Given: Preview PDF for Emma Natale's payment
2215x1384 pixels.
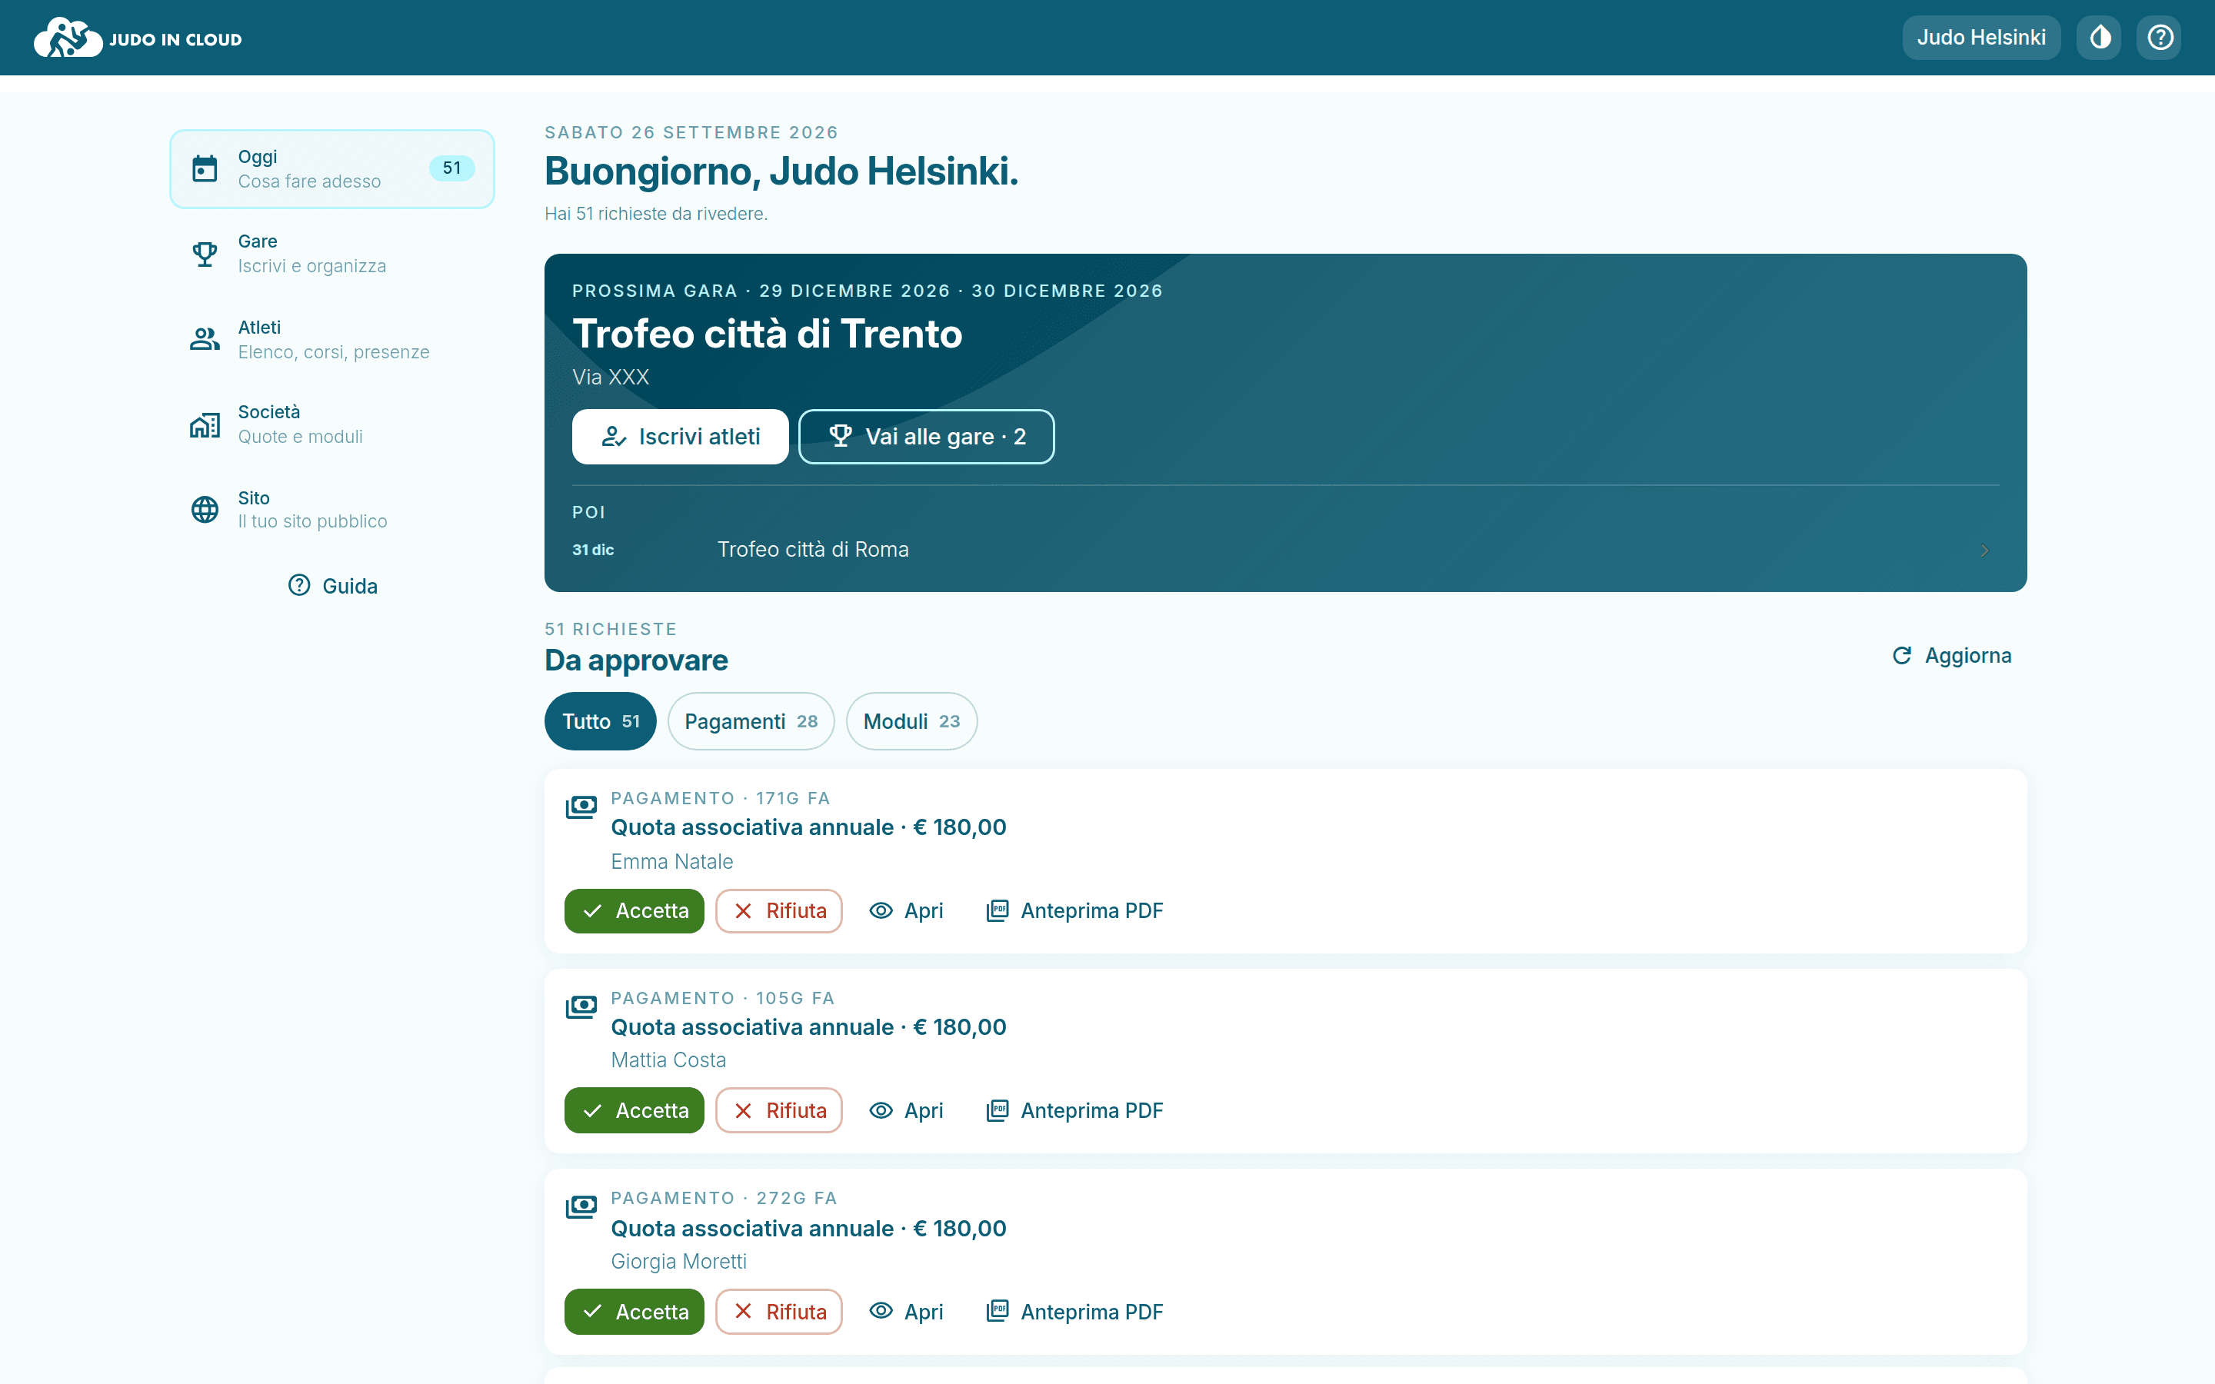Looking at the screenshot, I should point(1074,911).
